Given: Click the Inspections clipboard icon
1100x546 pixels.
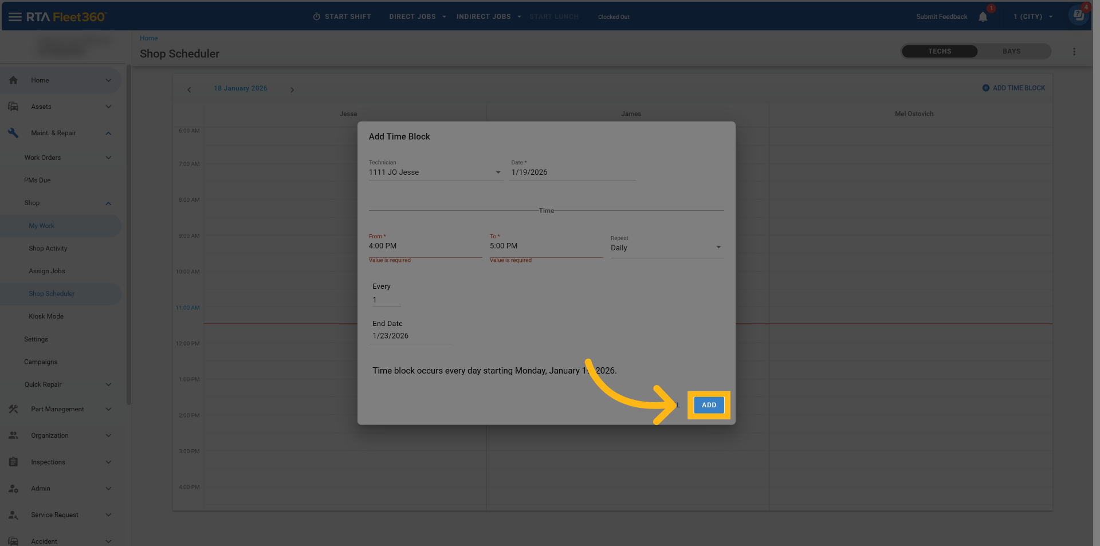Looking at the screenshot, I should point(13,462).
